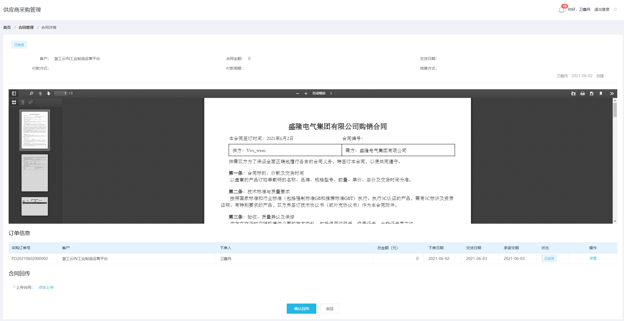Show attachments in the PDF sidebar
Viewport: 624px width, 321px height.
point(31,102)
